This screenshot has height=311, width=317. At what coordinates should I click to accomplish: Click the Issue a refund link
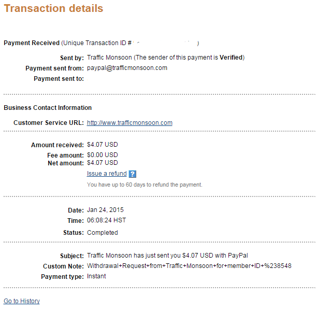(x=107, y=174)
